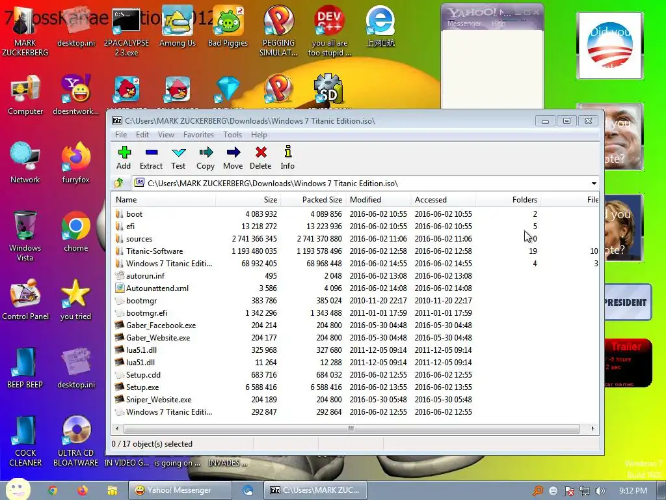Open the File menu

click(121, 135)
